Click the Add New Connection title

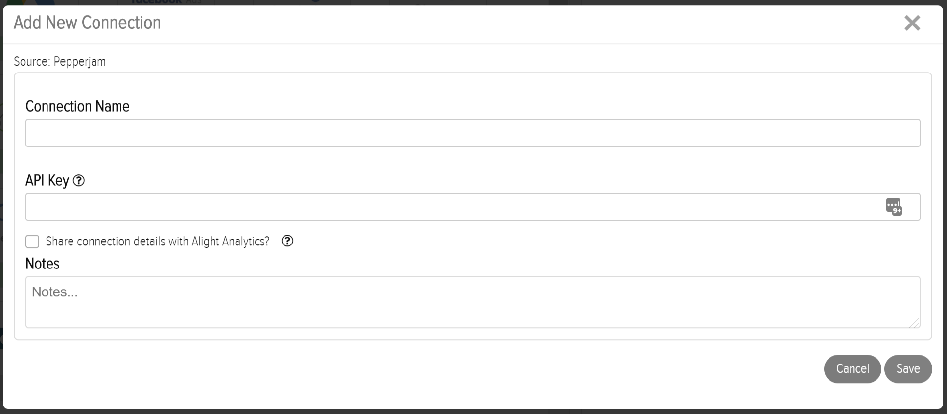(x=87, y=23)
